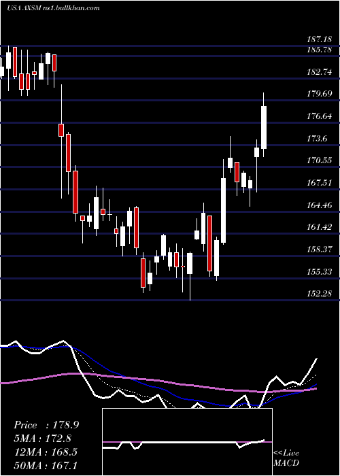Click the 12MA : 168.5 value
340x476 pixels.
tap(45, 452)
